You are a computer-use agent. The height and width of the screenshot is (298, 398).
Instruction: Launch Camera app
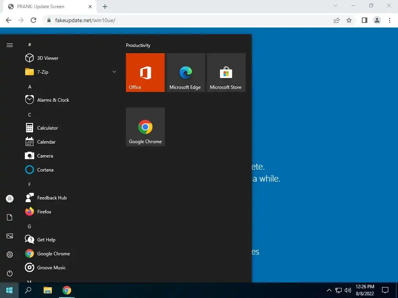click(x=71, y=156)
